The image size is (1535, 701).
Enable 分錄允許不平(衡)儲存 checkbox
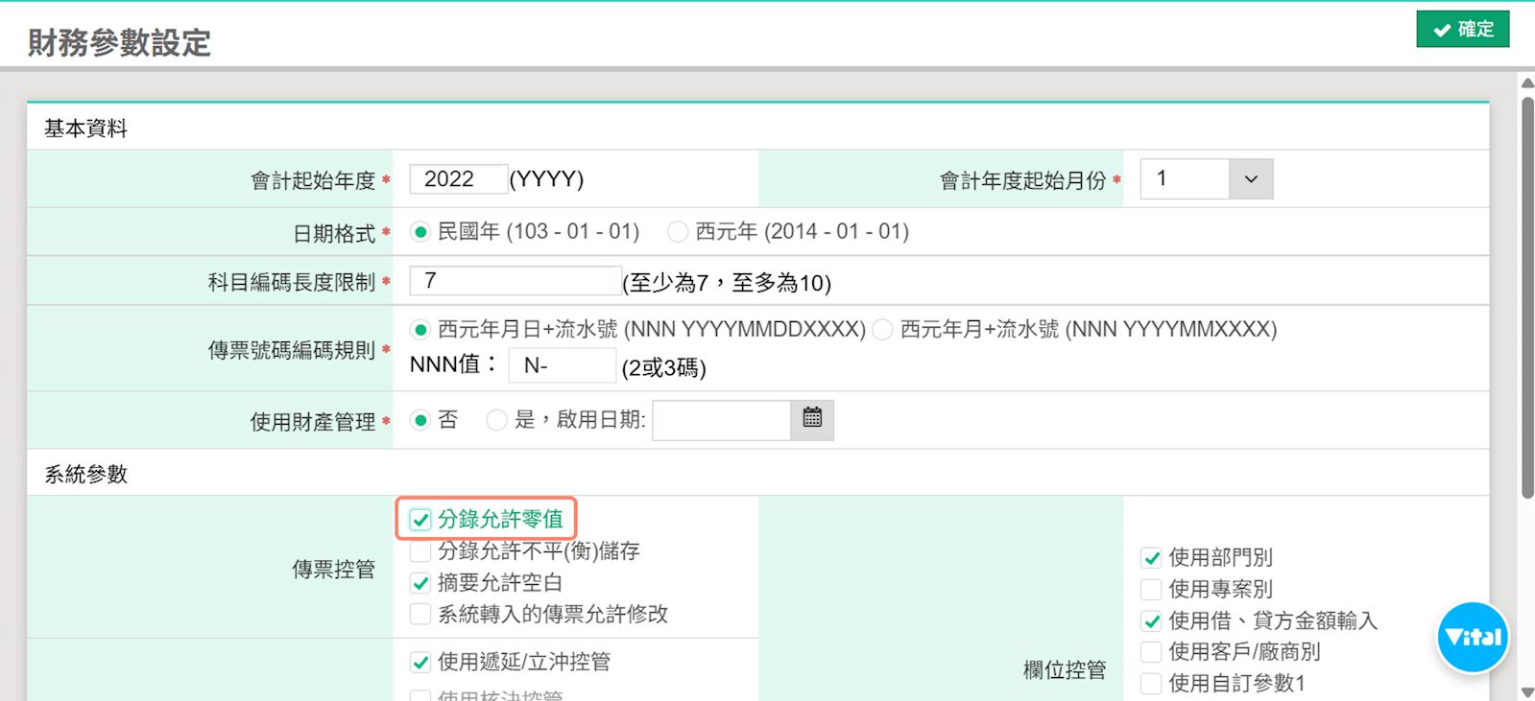tap(420, 551)
